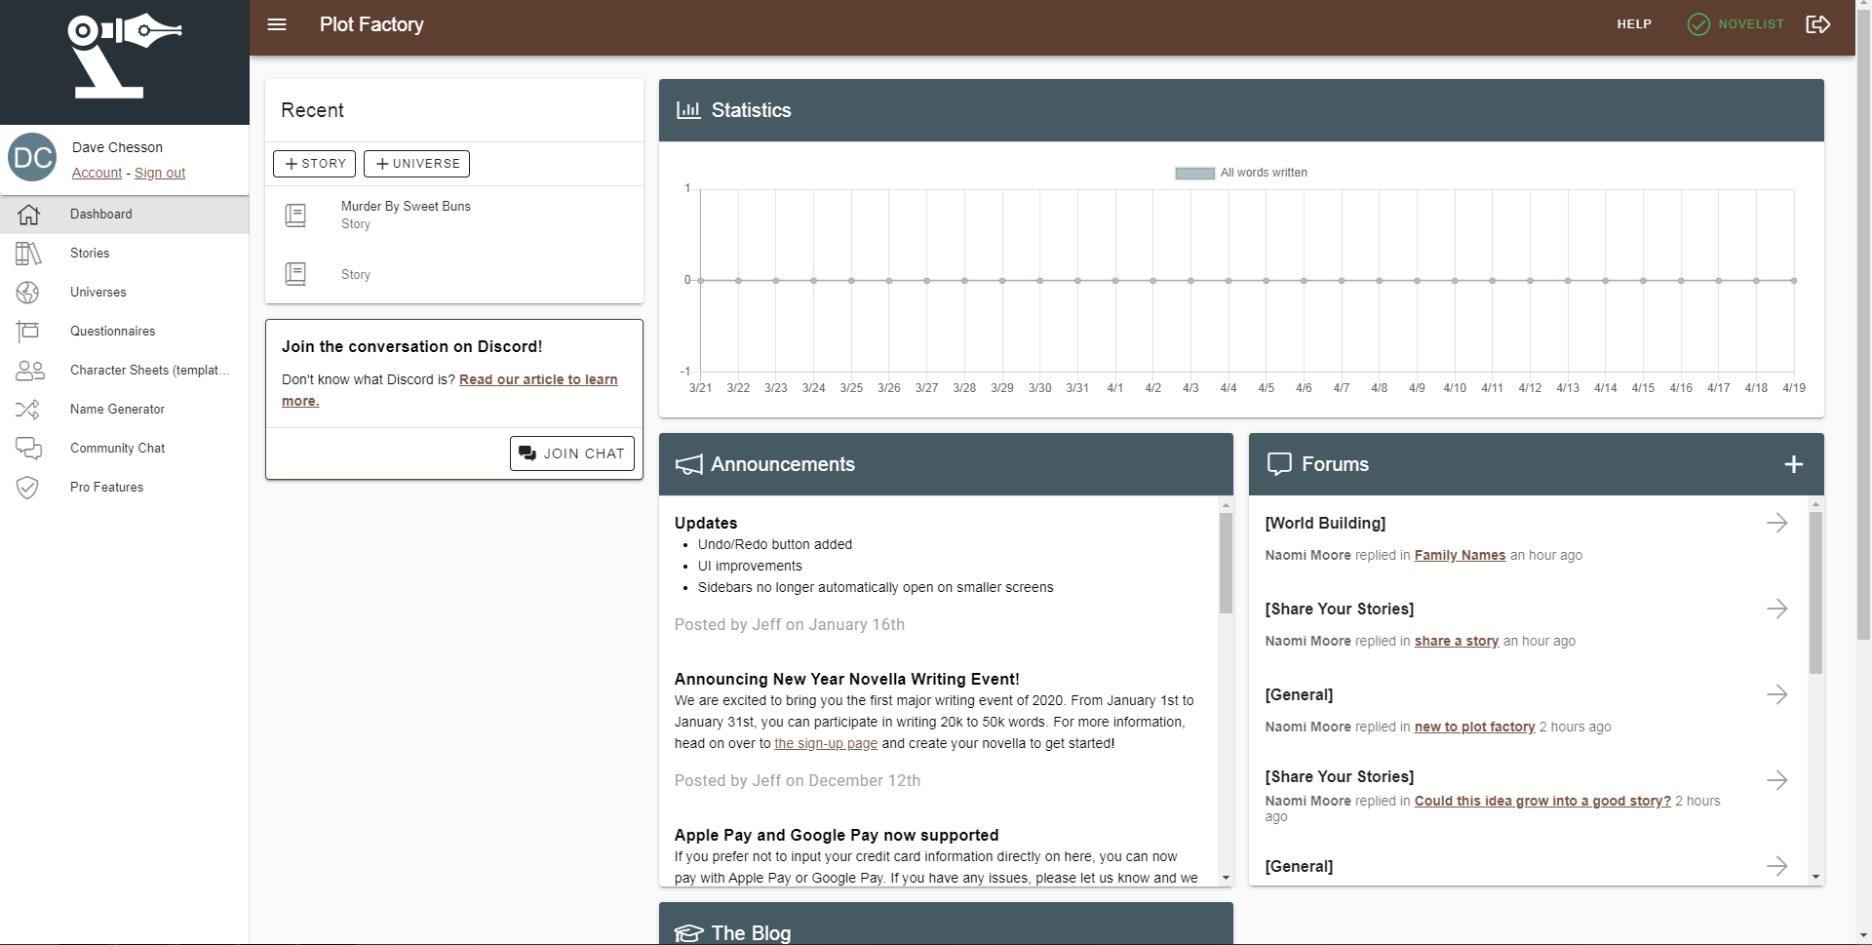Click the Stories books icon in sidebar
This screenshot has width=1872, height=945.
coord(28,254)
